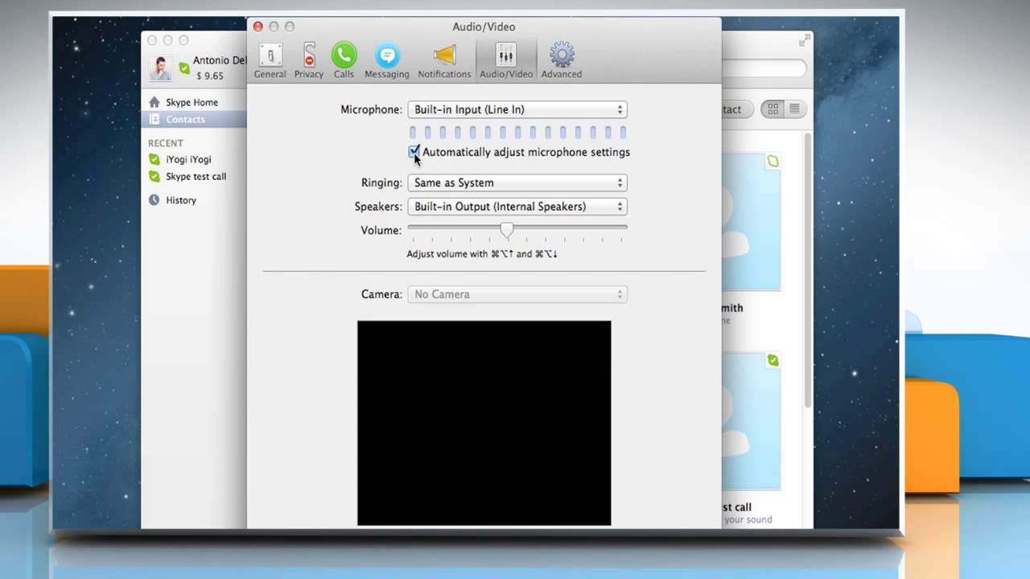The height and width of the screenshot is (579, 1030).
Task: Open the disabled Camera dropdown
Action: [x=517, y=294]
